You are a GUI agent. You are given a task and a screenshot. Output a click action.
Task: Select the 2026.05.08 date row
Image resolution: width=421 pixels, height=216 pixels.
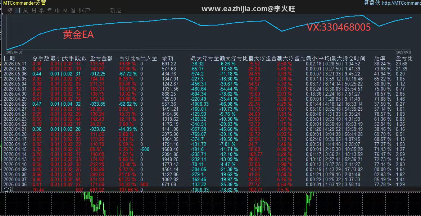click(x=15, y=69)
